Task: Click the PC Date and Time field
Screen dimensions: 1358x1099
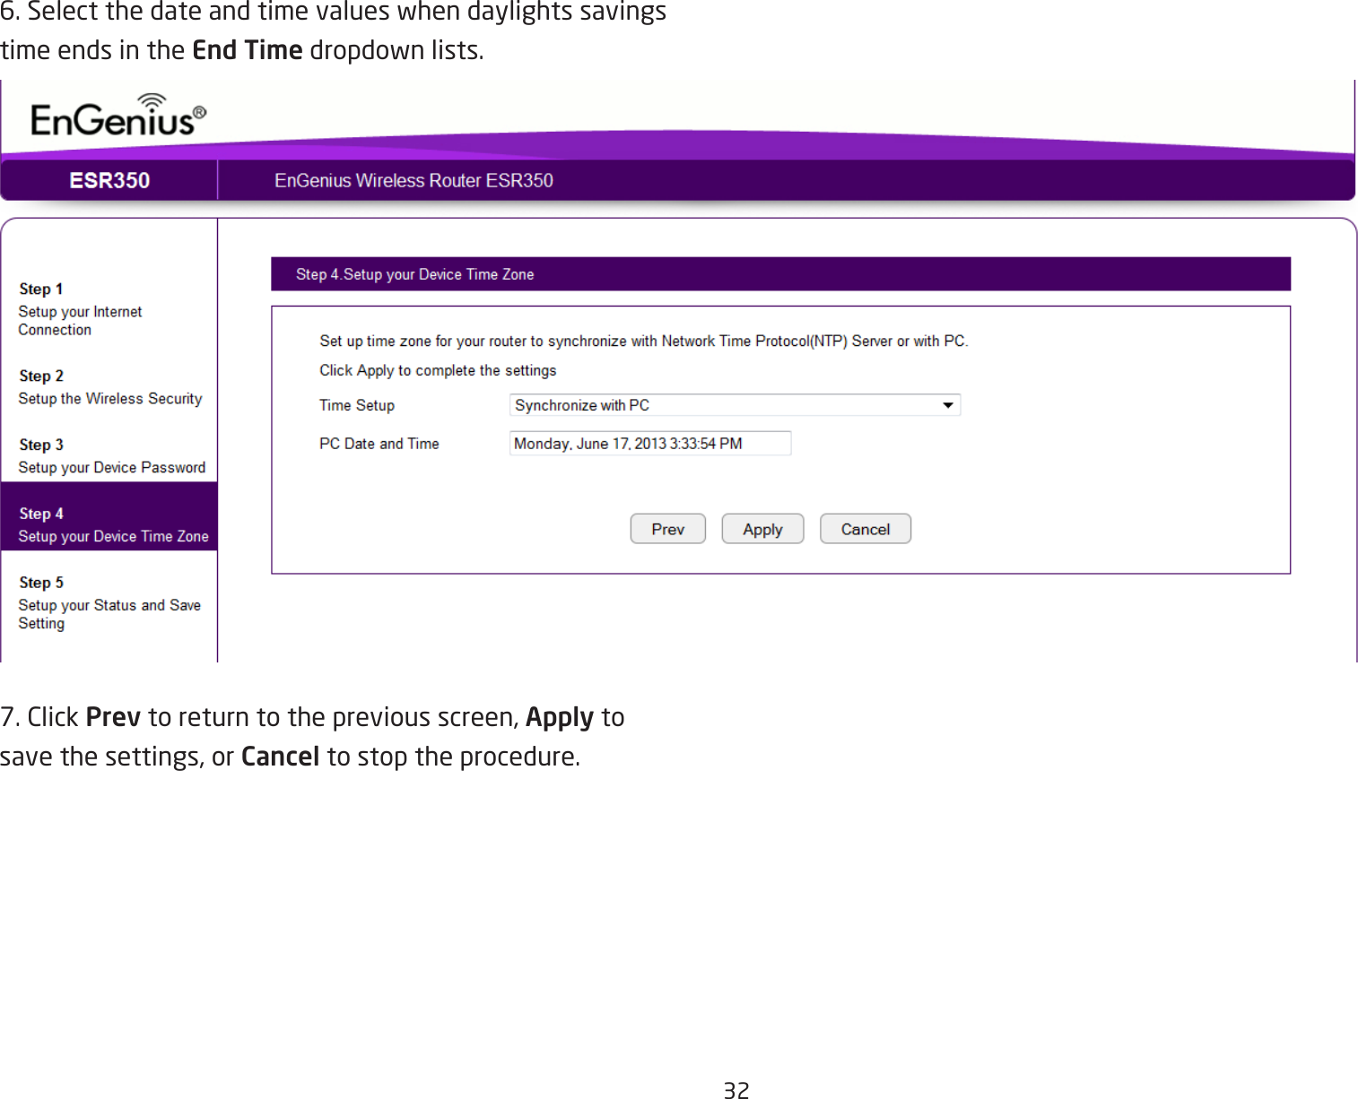Action: point(650,444)
